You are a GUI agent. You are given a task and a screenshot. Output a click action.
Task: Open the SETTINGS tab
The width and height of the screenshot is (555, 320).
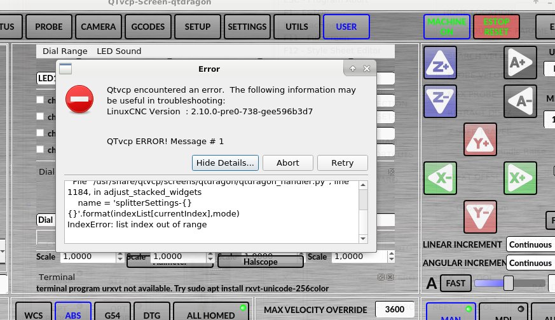247,27
